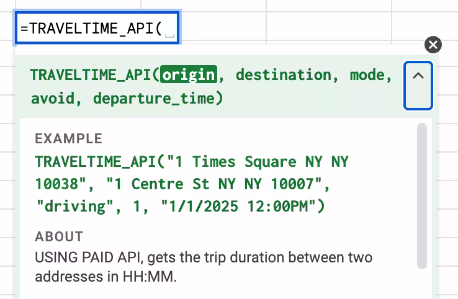Click the =TRAVELTIME_API( formula cell input
This screenshot has width=458, height=299.
[97, 28]
